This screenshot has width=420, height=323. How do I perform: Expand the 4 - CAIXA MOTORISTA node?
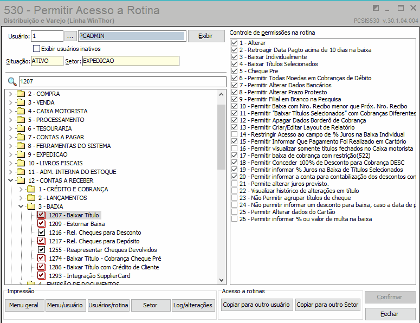[10, 111]
